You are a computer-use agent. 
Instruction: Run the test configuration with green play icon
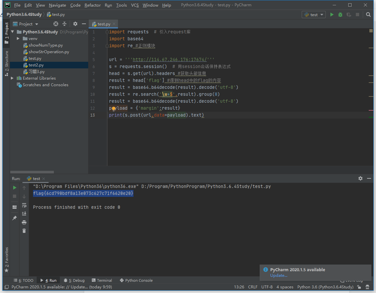point(332,15)
